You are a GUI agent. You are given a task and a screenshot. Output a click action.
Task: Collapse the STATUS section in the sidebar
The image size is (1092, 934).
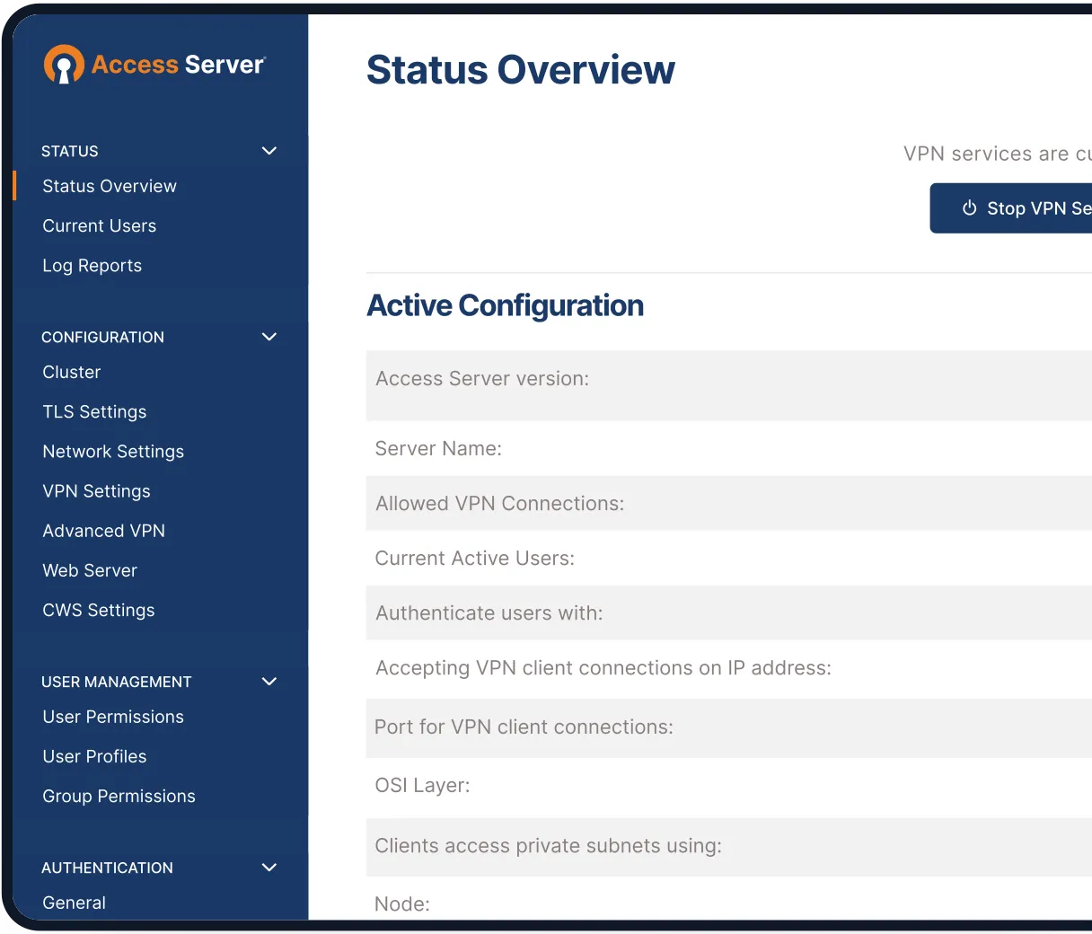click(x=269, y=151)
